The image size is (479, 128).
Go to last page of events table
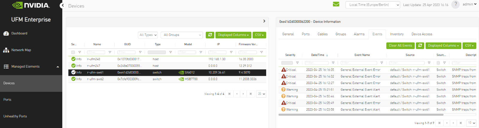[x=461, y=123]
